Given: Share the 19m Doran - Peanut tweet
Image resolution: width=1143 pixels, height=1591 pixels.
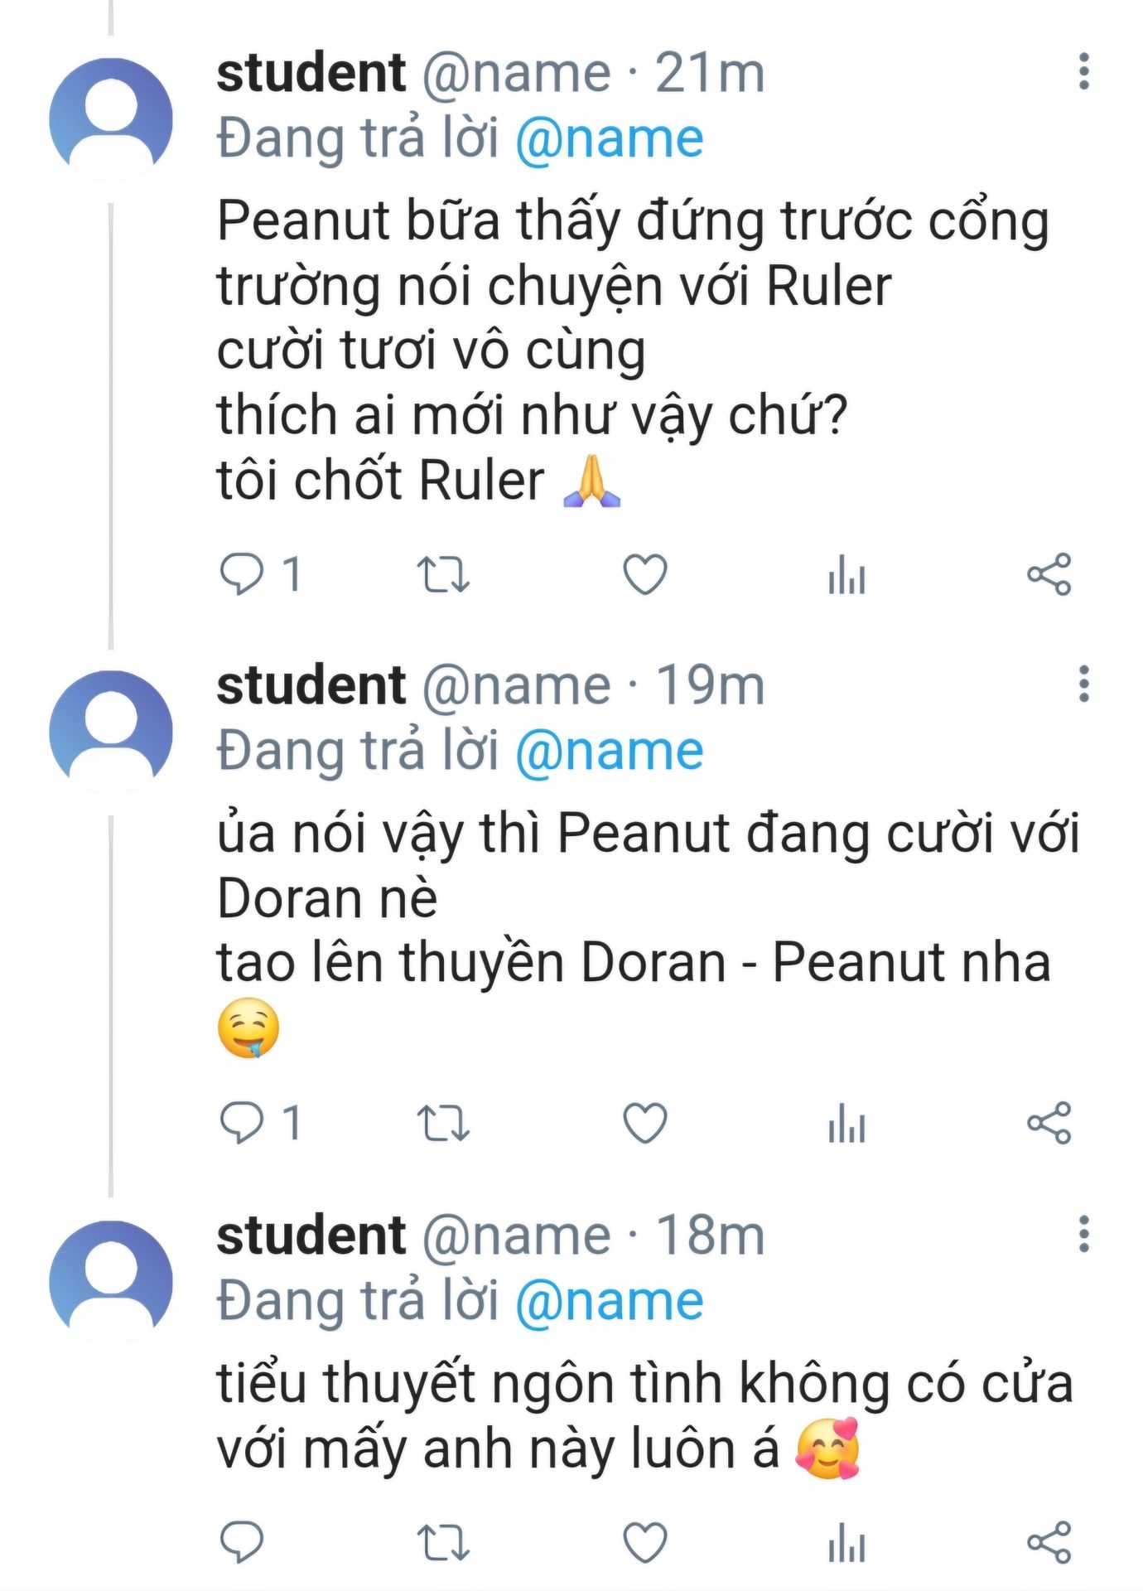Looking at the screenshot, I should coord(1049,1124).
